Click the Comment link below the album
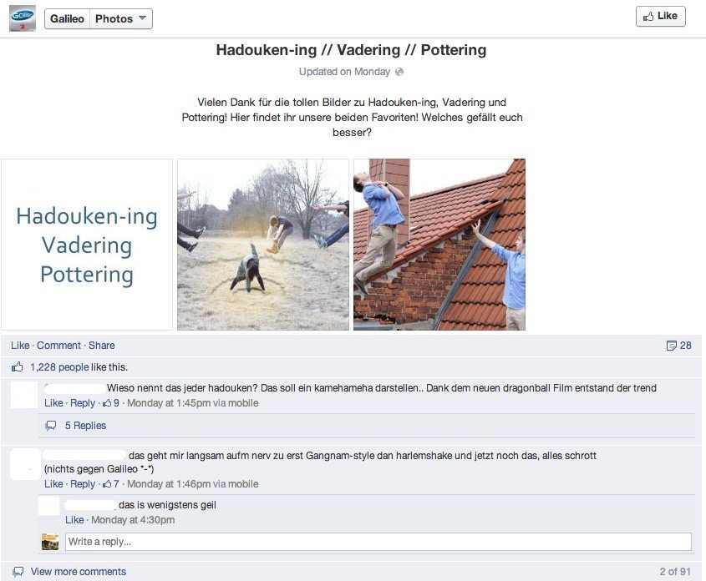Viewport: 706px width, 581px height. 58,346
